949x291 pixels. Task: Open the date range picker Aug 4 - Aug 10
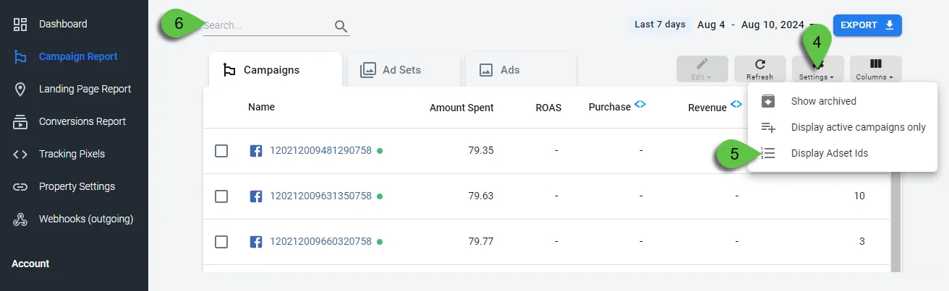(756, 25)
